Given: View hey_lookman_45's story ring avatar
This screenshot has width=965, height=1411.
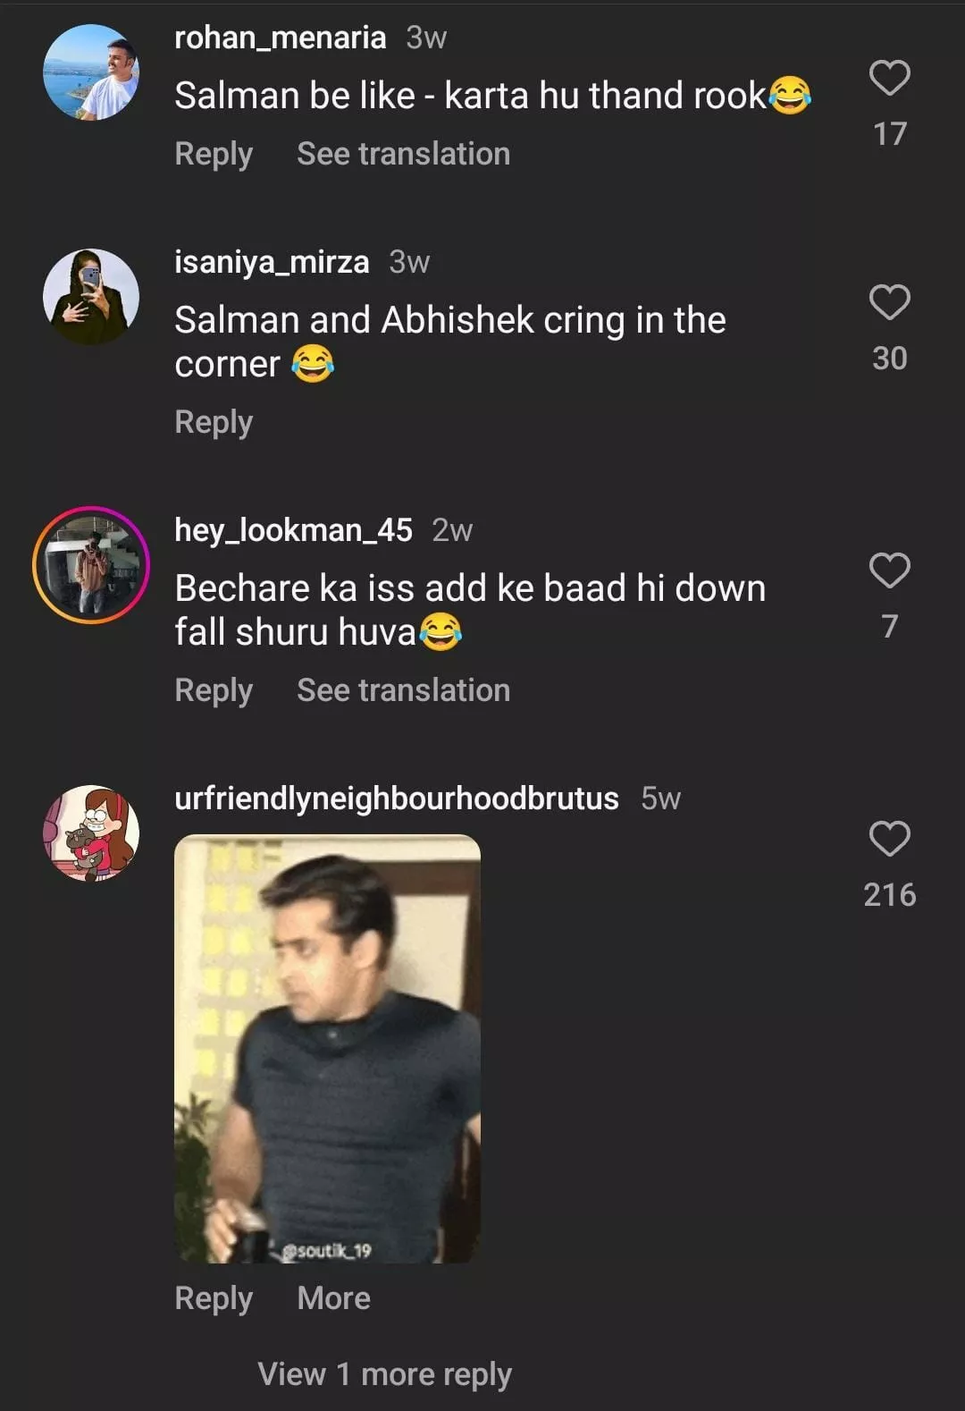Looking at the screenshot, I should [x=91, y=564].
